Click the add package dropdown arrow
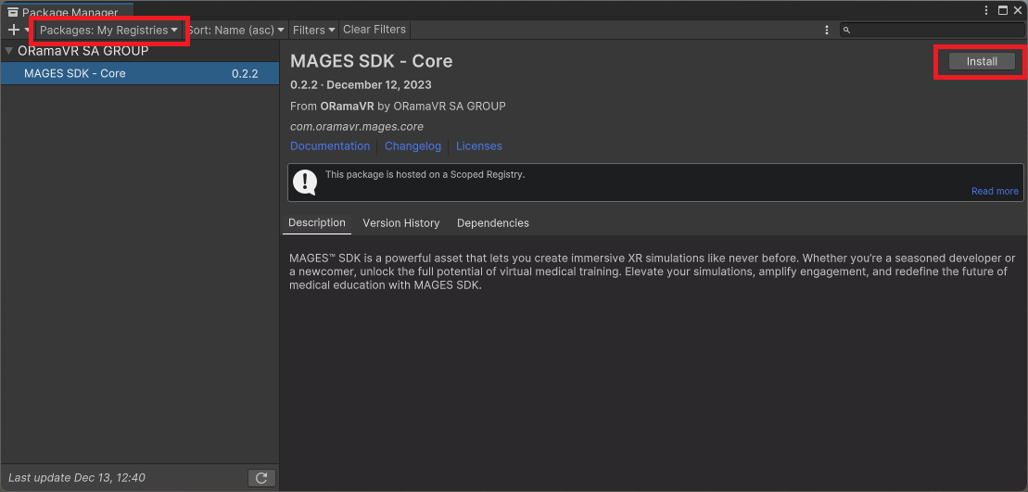The image size is (1028, 492). pos(27,31)
